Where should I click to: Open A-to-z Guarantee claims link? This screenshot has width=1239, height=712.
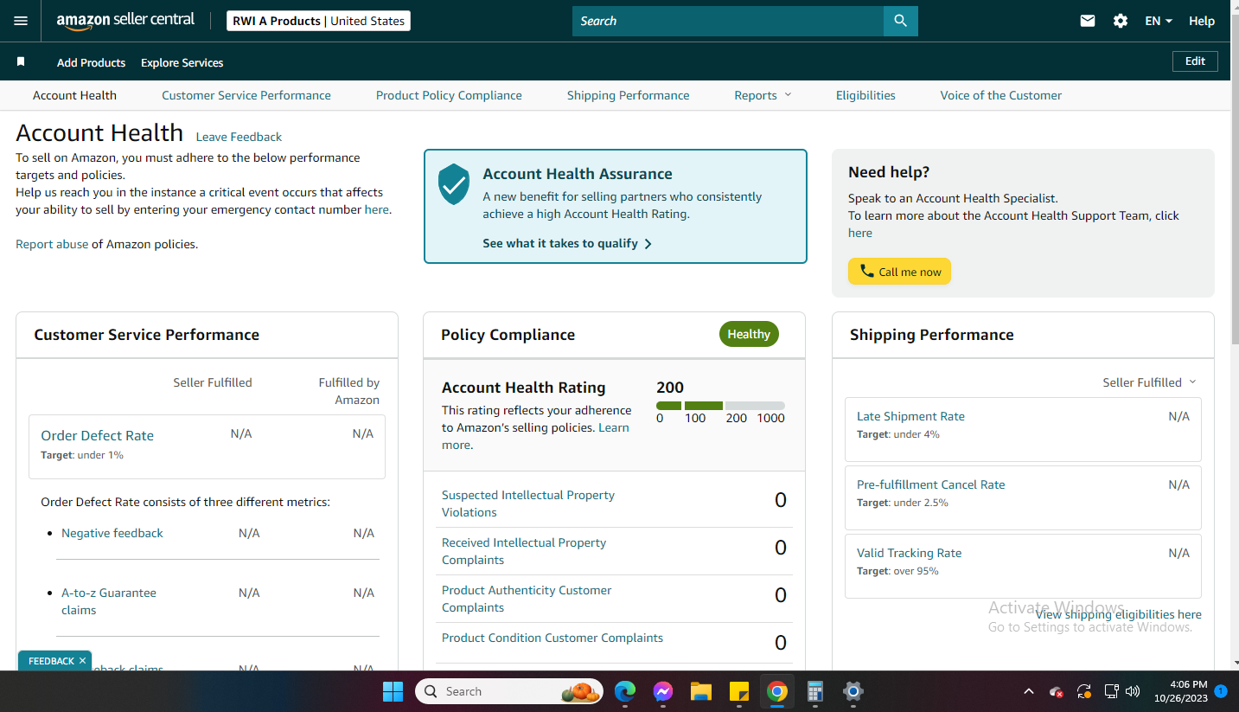coord(109,601)
